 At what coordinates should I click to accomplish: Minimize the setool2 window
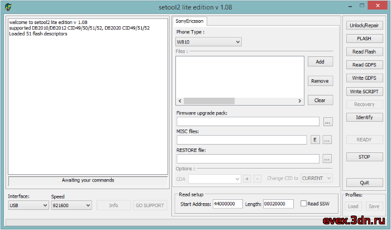350,6
